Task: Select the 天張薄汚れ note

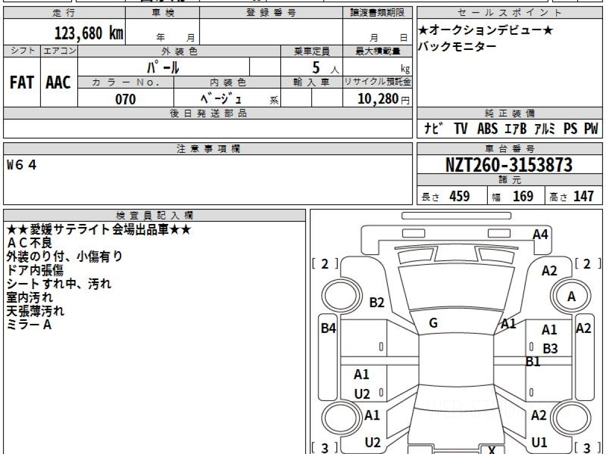Action: pos(35,311)
